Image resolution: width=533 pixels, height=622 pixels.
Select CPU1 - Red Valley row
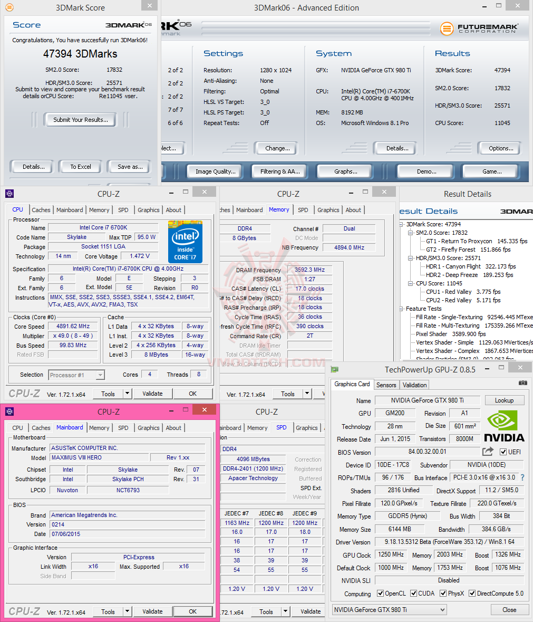pos(463,292)
